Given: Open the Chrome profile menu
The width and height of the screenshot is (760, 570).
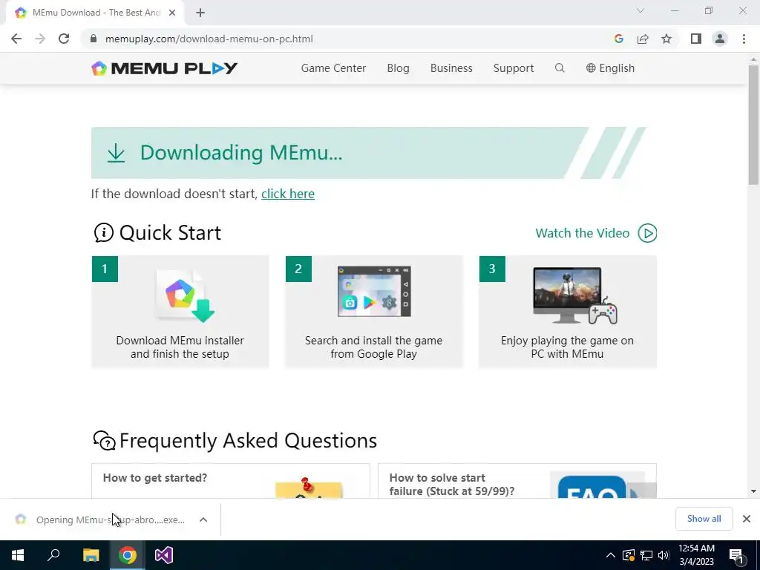Looking at the screenshot, I should coord(720,39).
